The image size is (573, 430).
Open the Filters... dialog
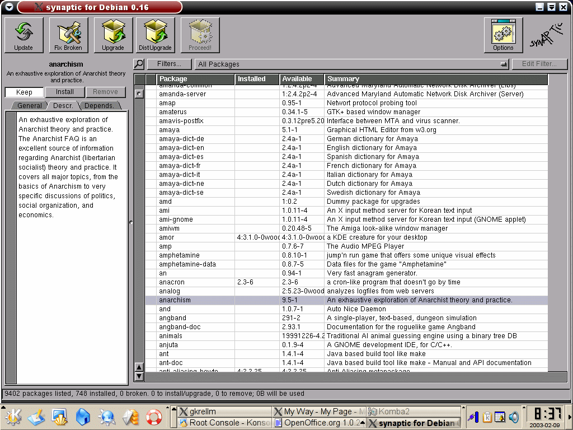click(169, 64)
